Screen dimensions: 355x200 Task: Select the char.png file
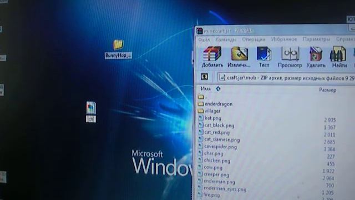pyautogui.click(x=211, y=153)
